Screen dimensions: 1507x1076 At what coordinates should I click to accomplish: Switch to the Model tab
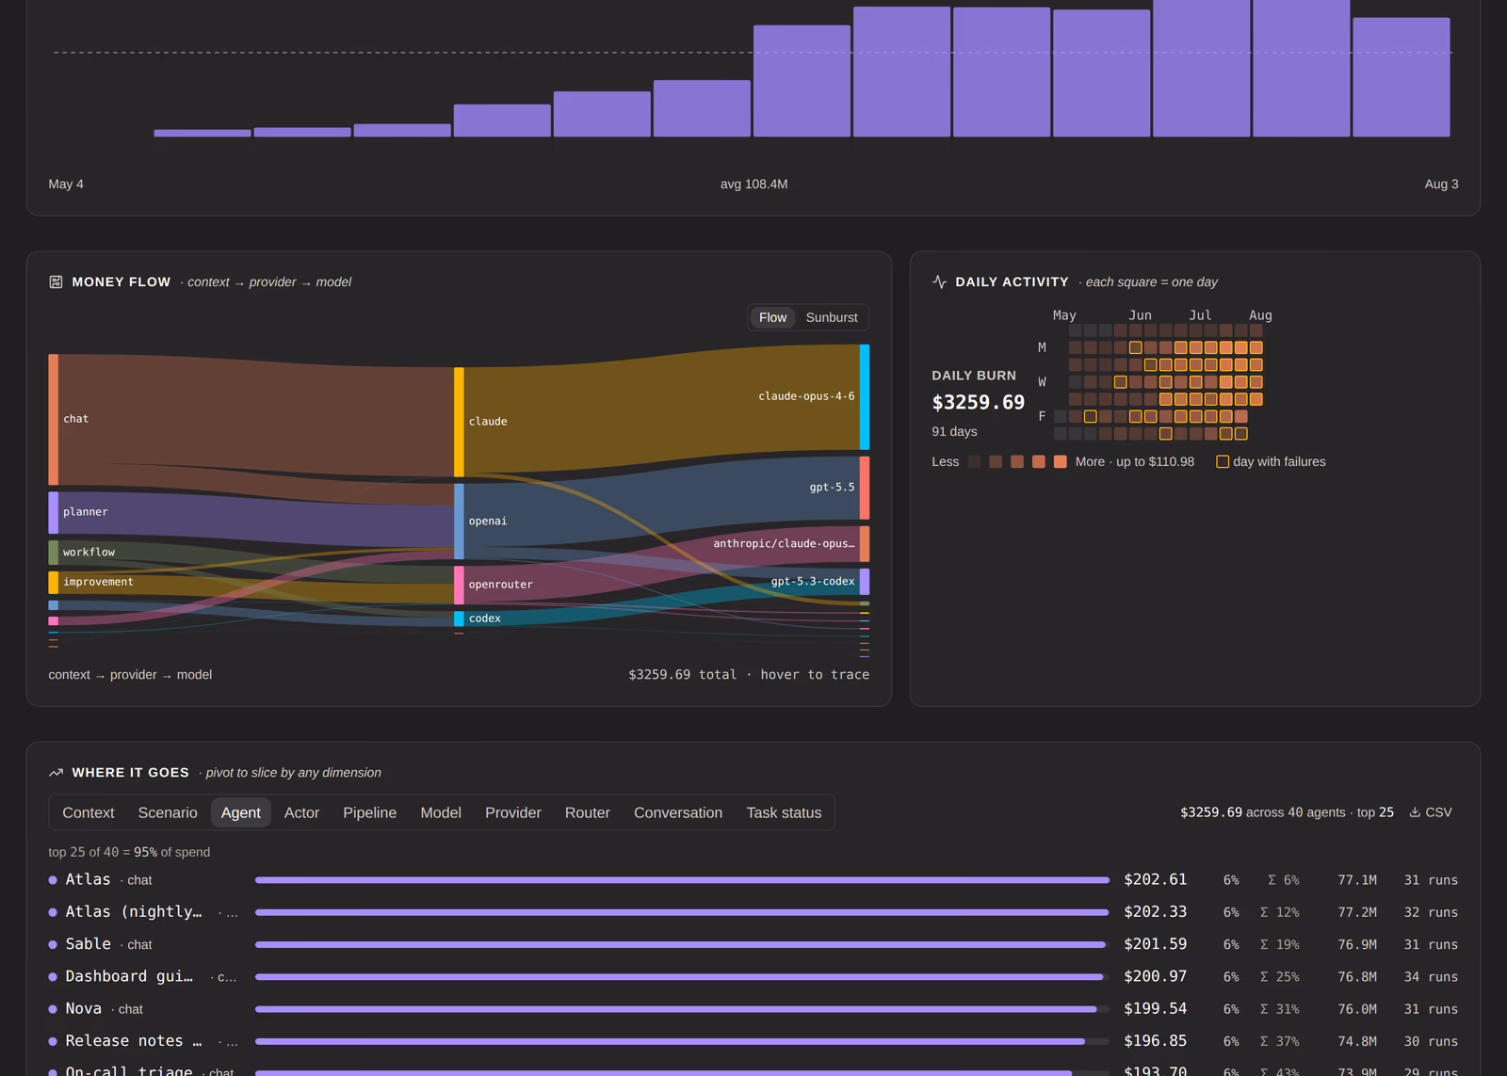coord(441,812)
